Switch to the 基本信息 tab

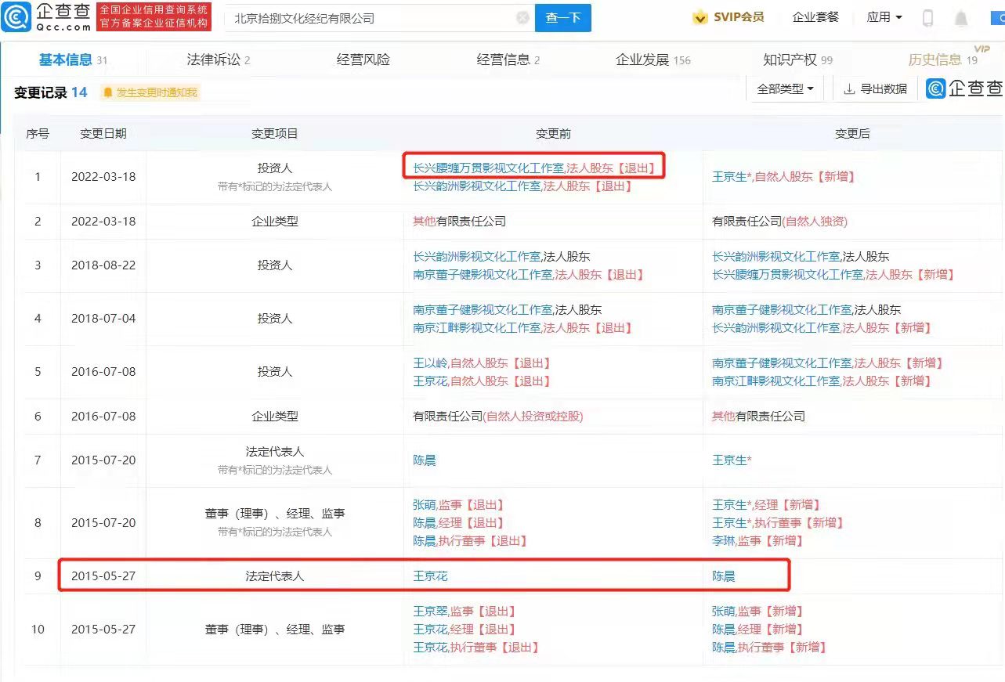tap(74, 60)
